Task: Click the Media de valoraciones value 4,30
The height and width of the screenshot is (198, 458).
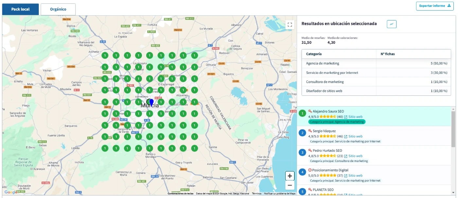Action: pos(331,42)
